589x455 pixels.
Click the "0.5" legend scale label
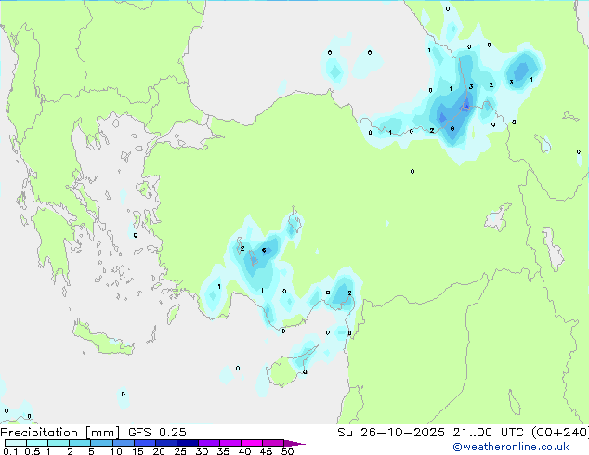[33, 451]
